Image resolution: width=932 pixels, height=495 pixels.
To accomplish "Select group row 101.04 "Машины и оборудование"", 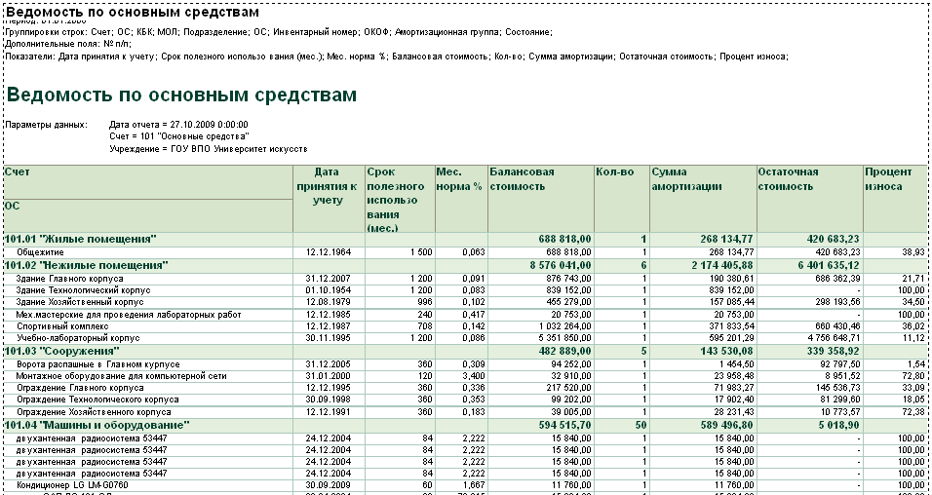I will point(465,425).
